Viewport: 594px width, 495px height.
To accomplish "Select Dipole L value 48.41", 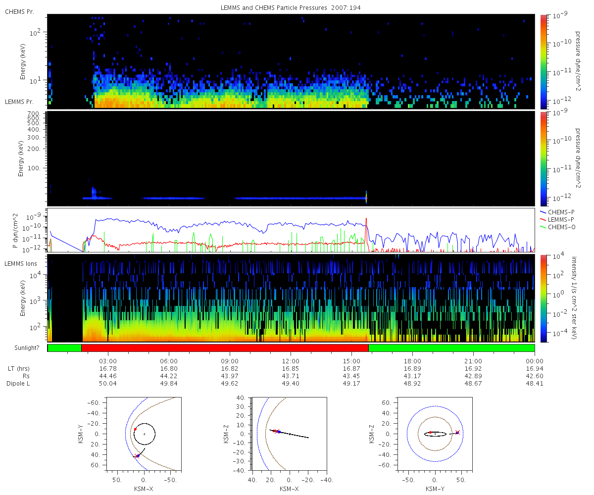I will click(535, 384).
